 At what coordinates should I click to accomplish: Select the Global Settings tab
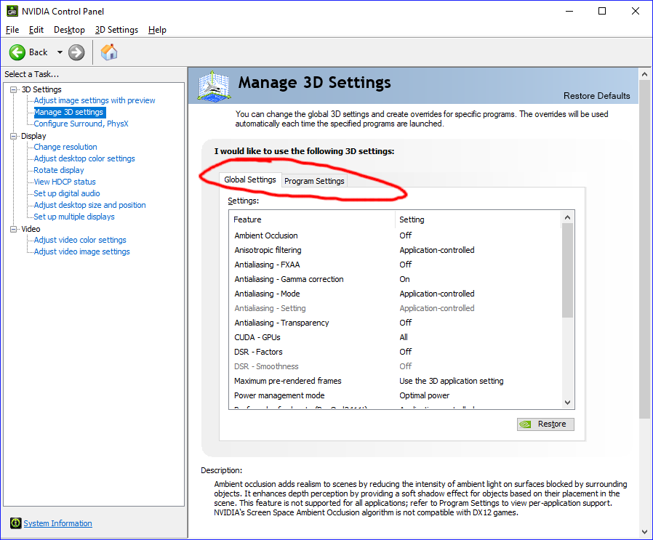(250, 180)
